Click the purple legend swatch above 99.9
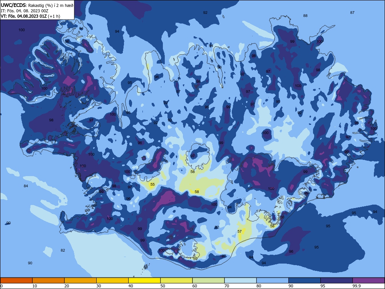The height and width of the screenshot is (289, 385). [x=368, y=281]
